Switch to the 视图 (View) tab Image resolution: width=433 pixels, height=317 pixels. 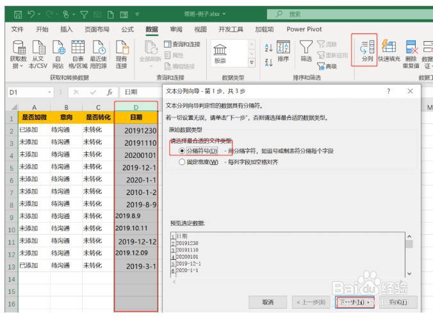200,29
